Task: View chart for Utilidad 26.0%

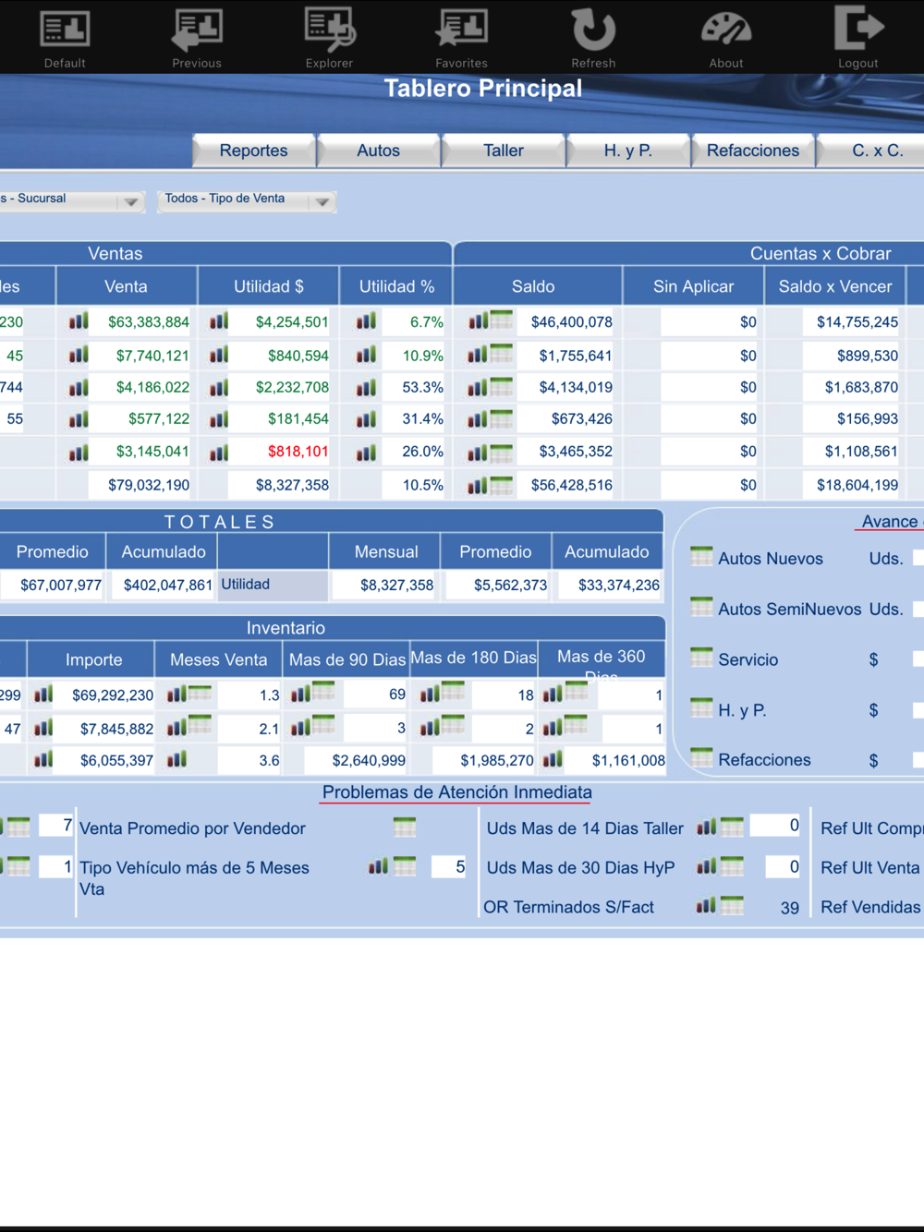Action: (367, 452)
